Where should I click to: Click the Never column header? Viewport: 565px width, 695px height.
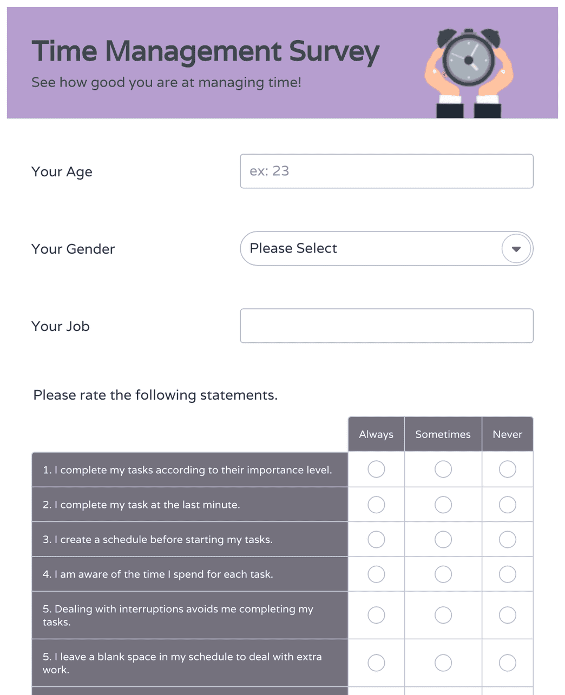click(x=507, y=434)
